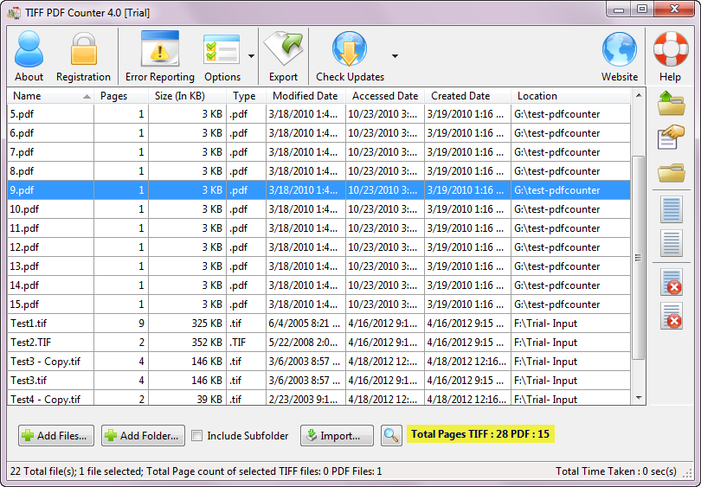Click the file list scroll down arrow
Screen dimensions: 701x487
tap(639, 398)
